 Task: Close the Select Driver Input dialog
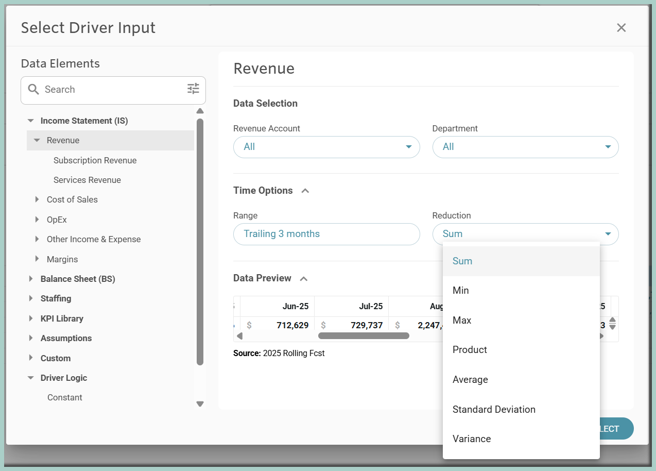tap(622, 28)
